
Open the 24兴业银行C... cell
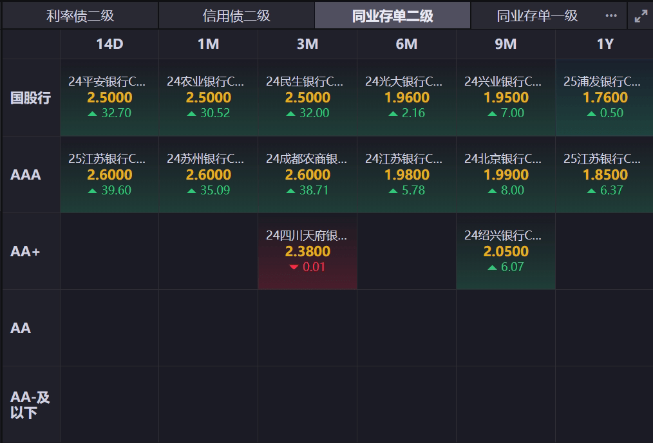click(x=506, y=97)
